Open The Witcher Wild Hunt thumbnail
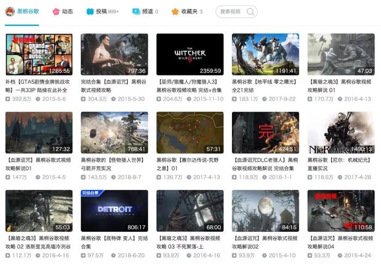Screen dimensions: 381x264 tap(190, 54)
